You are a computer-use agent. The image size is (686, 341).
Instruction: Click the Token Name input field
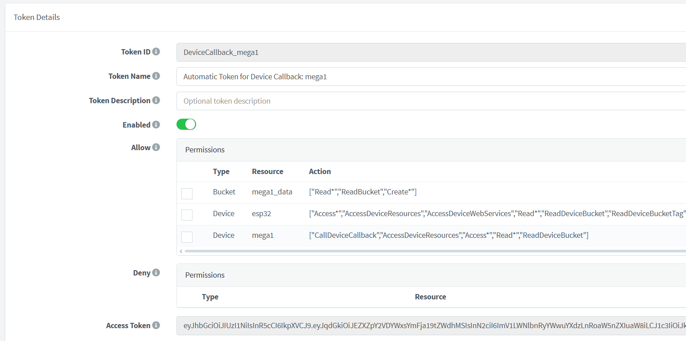(430, 77)
